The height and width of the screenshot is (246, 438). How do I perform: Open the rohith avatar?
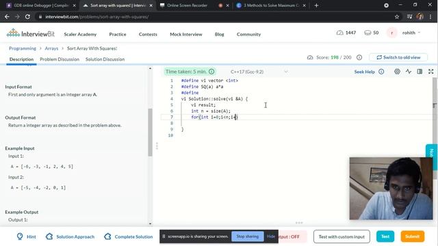[x=391, y=33]
